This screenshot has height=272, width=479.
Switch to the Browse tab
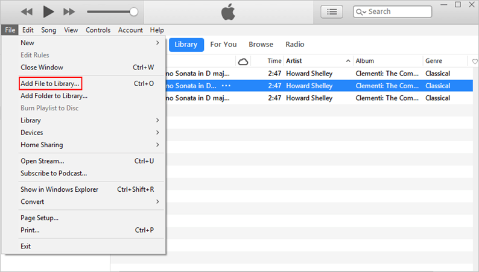pyautogui.click(x=261, y=45)
